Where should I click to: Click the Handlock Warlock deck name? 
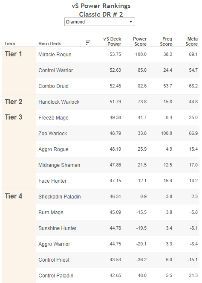click(x=59, y=102)
